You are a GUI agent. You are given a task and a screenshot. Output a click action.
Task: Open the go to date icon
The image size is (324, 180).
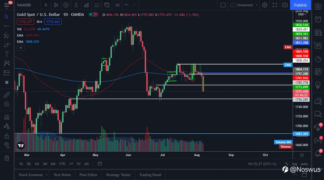(100, 164)
